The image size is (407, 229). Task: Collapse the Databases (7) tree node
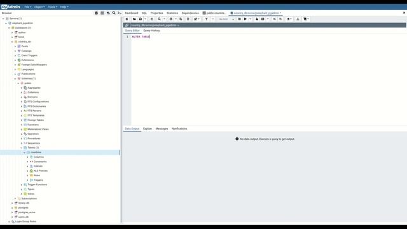pyautogui.click(x=9, y=28)
